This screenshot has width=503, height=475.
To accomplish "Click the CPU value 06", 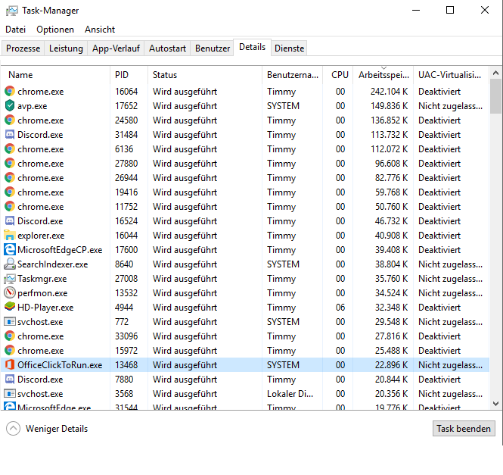I will pos(340,308).
